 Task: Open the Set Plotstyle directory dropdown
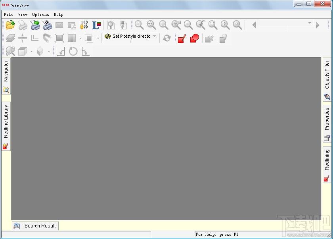click(154, 36)
